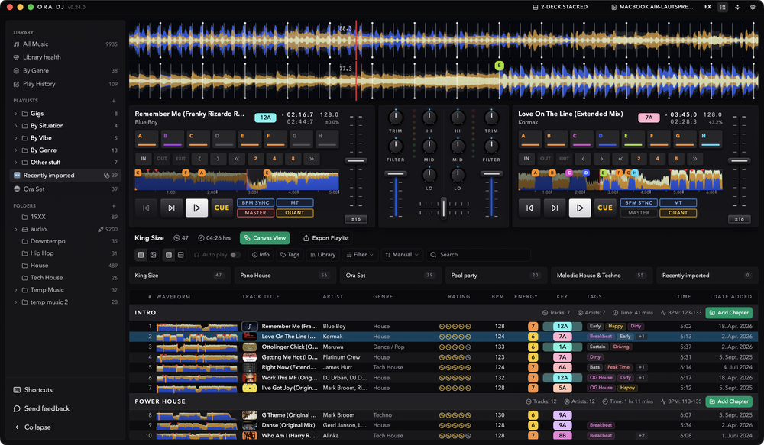Open the Library panel button

coord(322,255)
